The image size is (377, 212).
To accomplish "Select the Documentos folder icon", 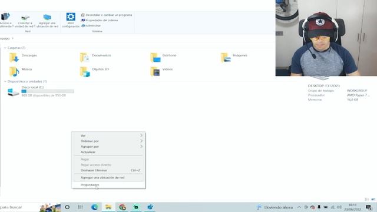I will (84, 58).
